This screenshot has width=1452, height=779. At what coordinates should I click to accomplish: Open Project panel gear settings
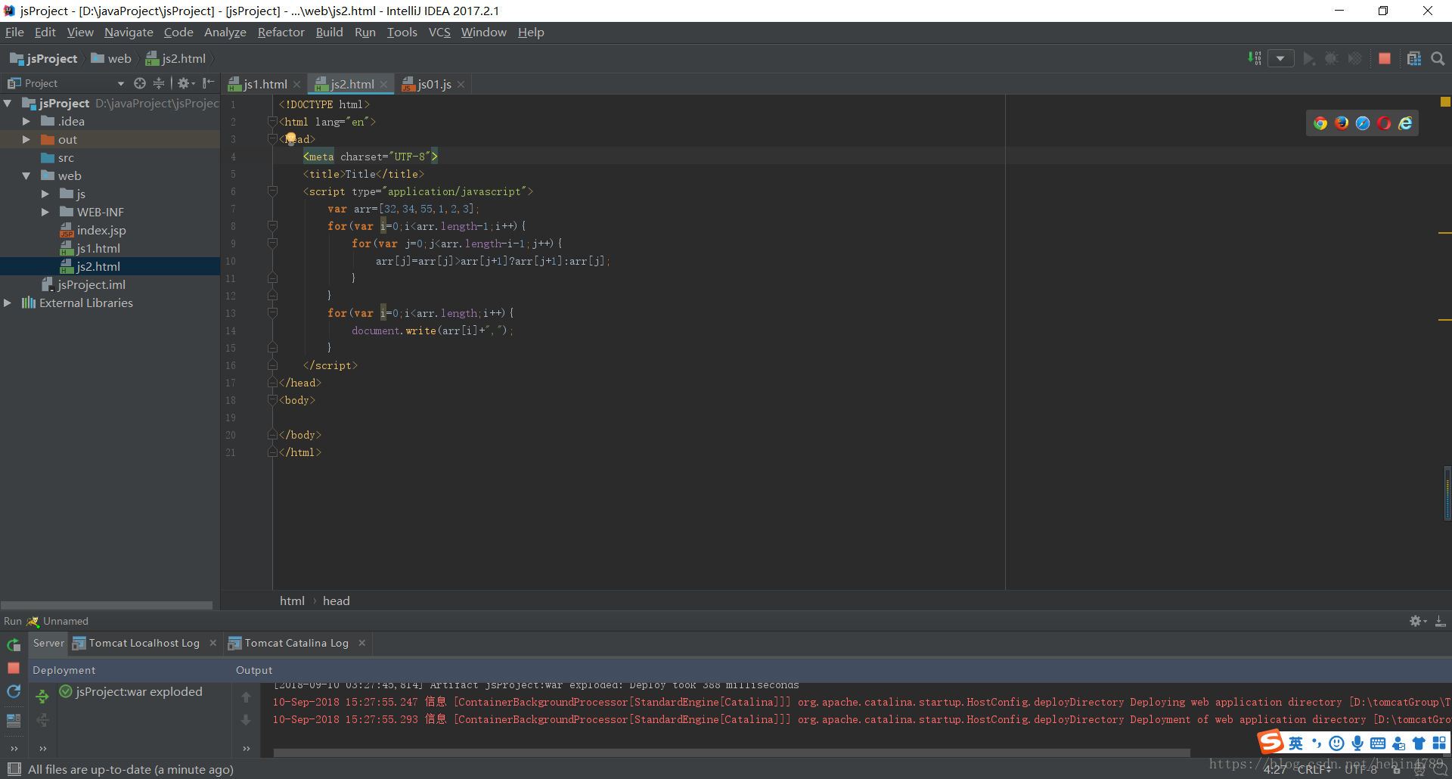185,83
